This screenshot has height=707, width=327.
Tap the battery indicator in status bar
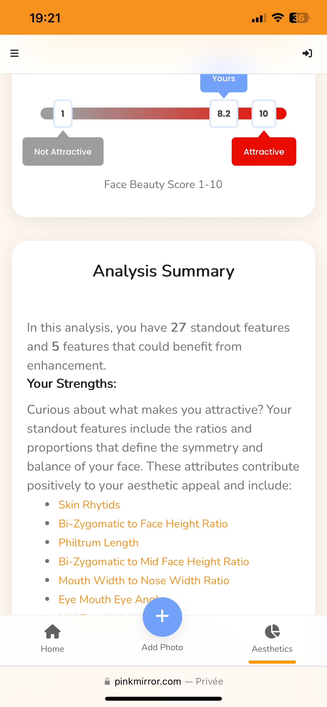click(x=299, y=18)
